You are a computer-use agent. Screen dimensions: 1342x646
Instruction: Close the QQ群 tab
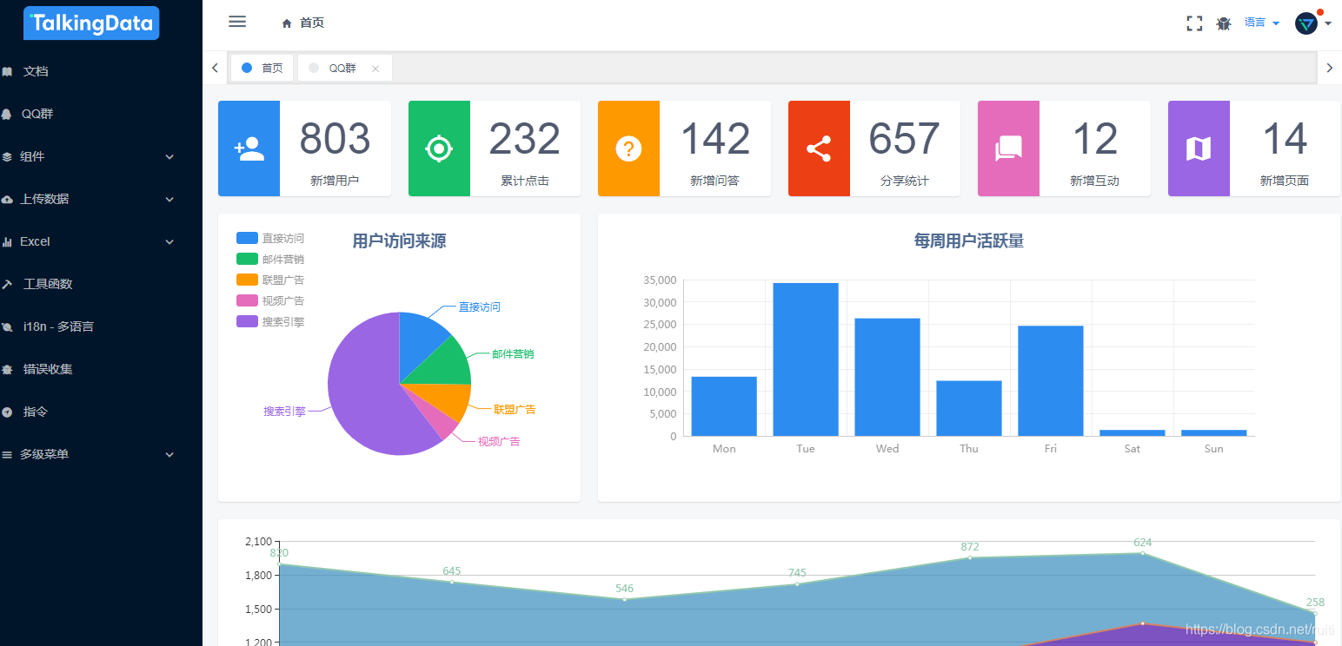375,69
